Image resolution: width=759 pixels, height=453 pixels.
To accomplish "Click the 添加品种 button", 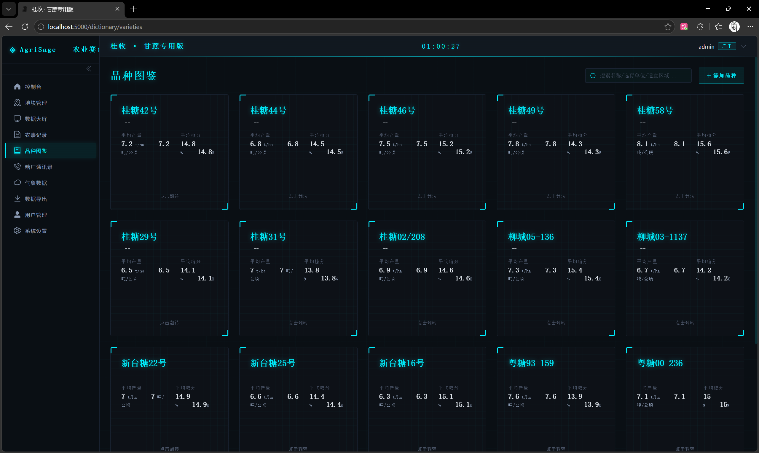I will coord(721,75).
